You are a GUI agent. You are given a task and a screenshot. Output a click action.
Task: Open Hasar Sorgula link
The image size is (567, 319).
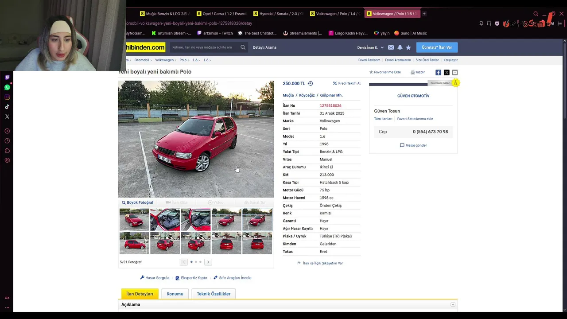155,278
